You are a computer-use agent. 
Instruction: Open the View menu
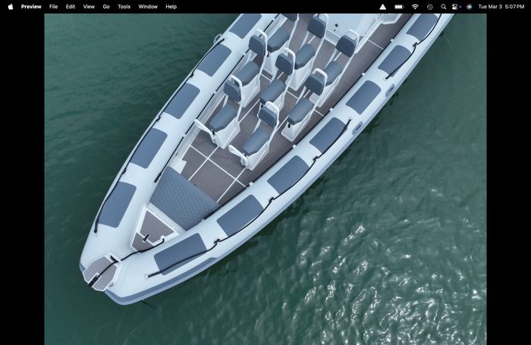[89, 7]
